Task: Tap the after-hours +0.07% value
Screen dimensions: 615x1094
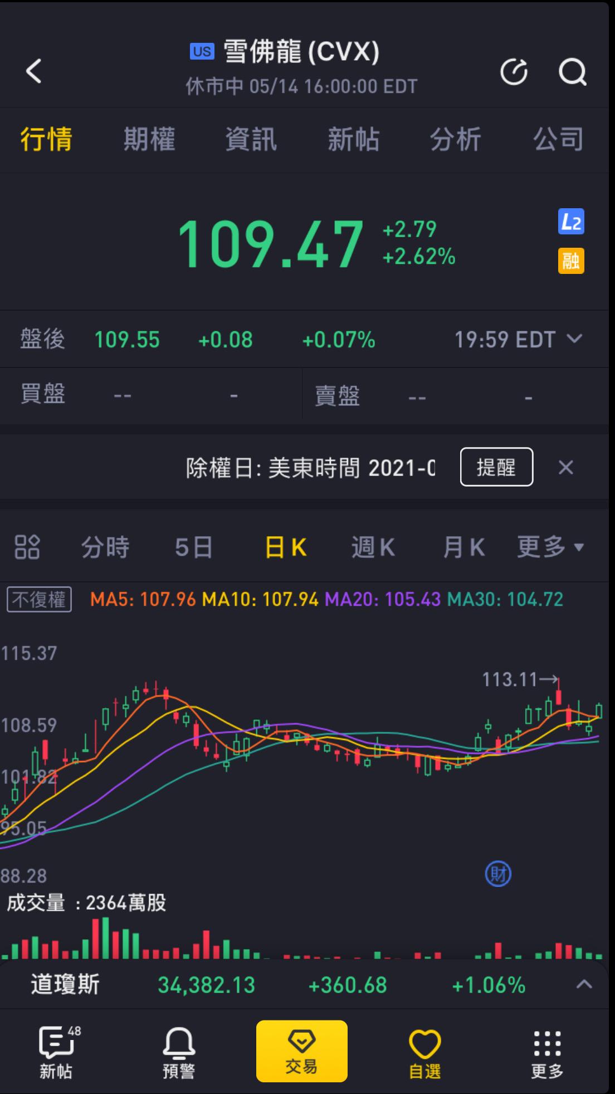Action: [x=339, y=340]
